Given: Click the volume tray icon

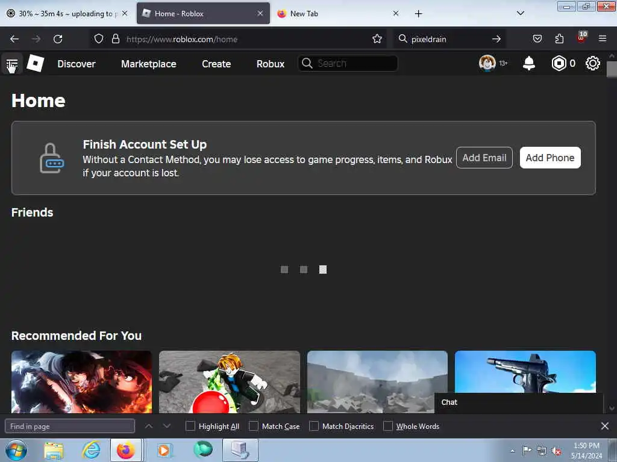Looking at the screenshot, I should [556, 451].
